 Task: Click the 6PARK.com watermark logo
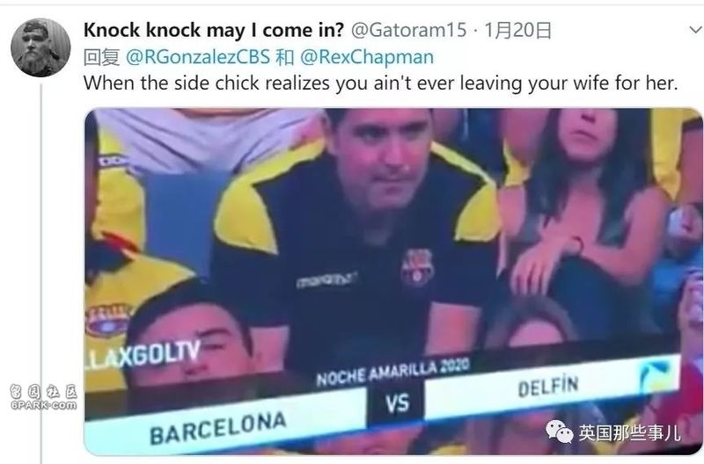point(43,397)
